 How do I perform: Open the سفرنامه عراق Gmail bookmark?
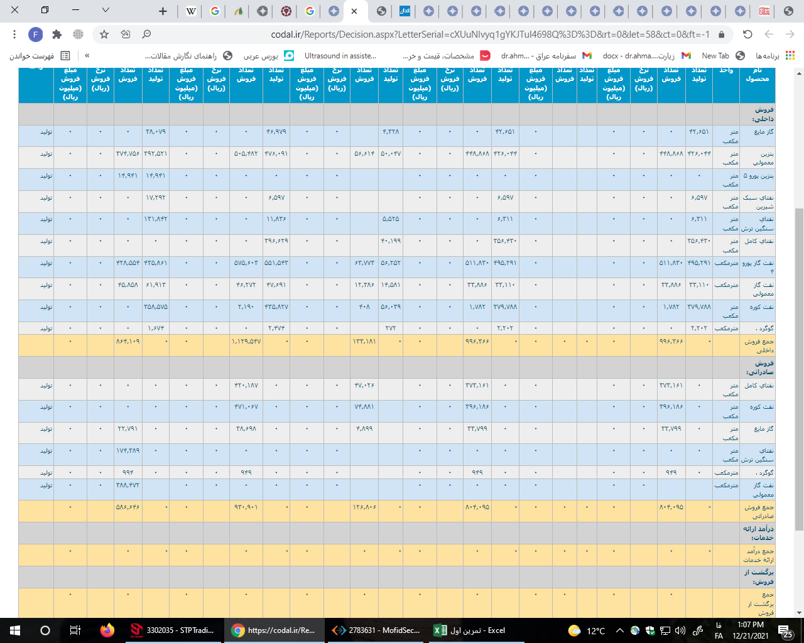(546, 56)
